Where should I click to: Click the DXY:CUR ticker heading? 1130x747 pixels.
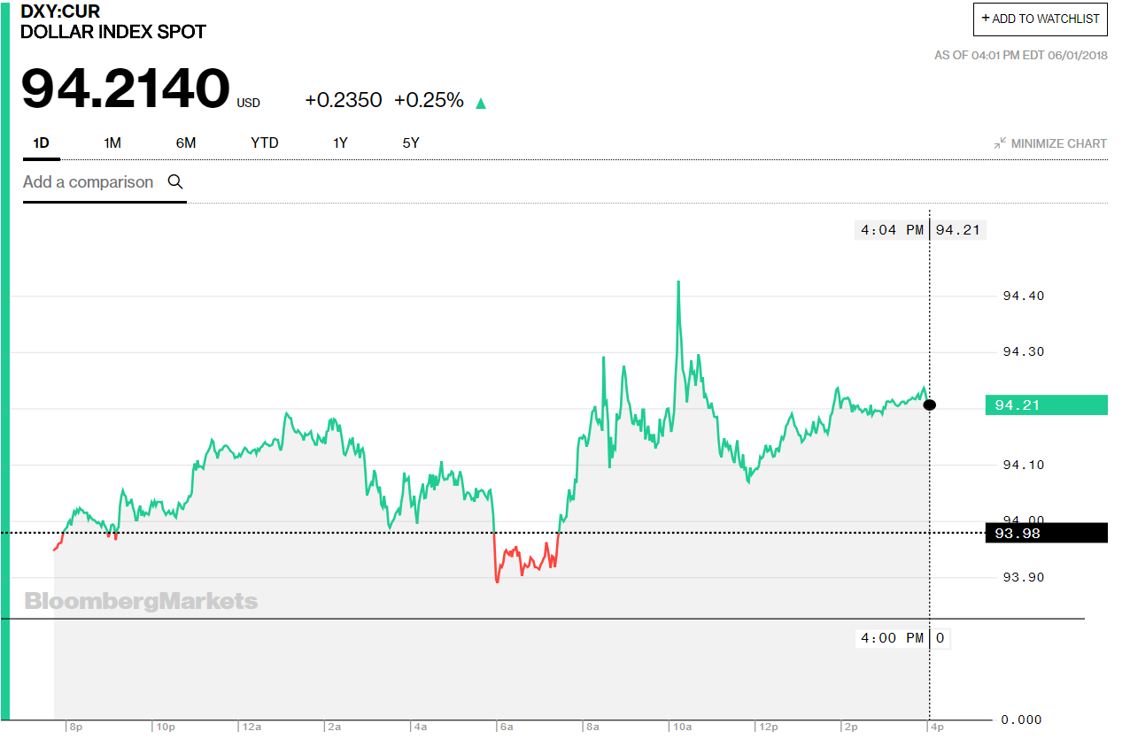click(x=58, y=12)
